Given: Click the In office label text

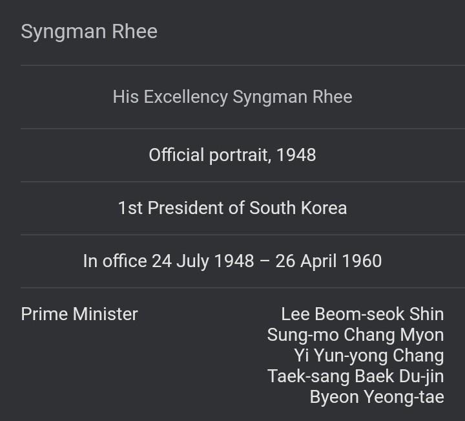Looking at the screenshot, I should point(115,261).
